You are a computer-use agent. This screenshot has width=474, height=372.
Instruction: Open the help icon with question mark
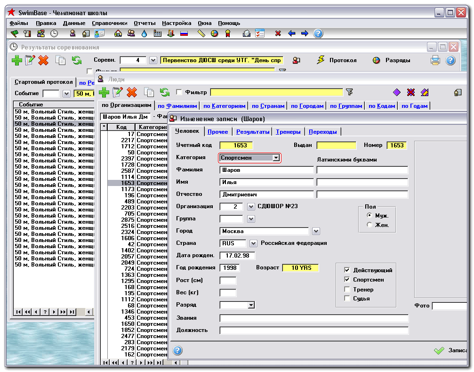pyautogui.click(x=318, y=33)
